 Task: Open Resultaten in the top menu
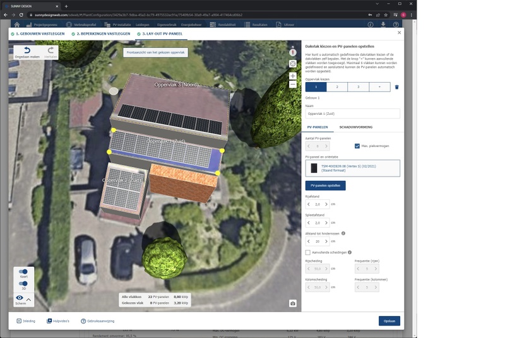tap(256, 25)
